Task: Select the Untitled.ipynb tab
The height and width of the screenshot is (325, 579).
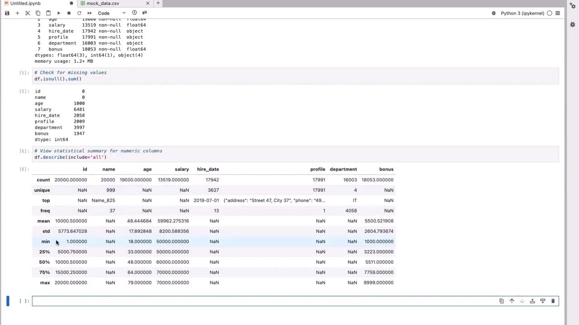Action: (25, 3)
